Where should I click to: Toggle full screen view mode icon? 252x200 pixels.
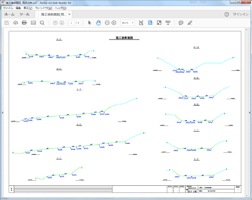tap(159, 23)
